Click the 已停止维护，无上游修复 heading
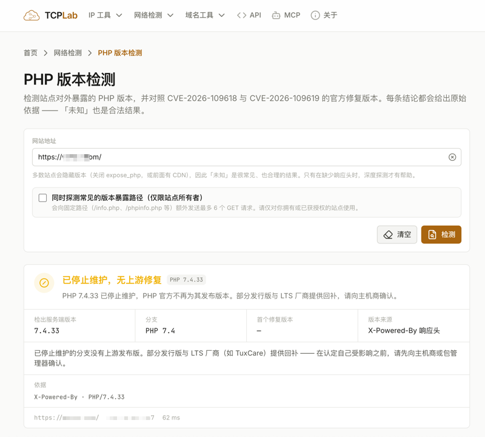The image size is (485, 437). [x=112, y=280]
